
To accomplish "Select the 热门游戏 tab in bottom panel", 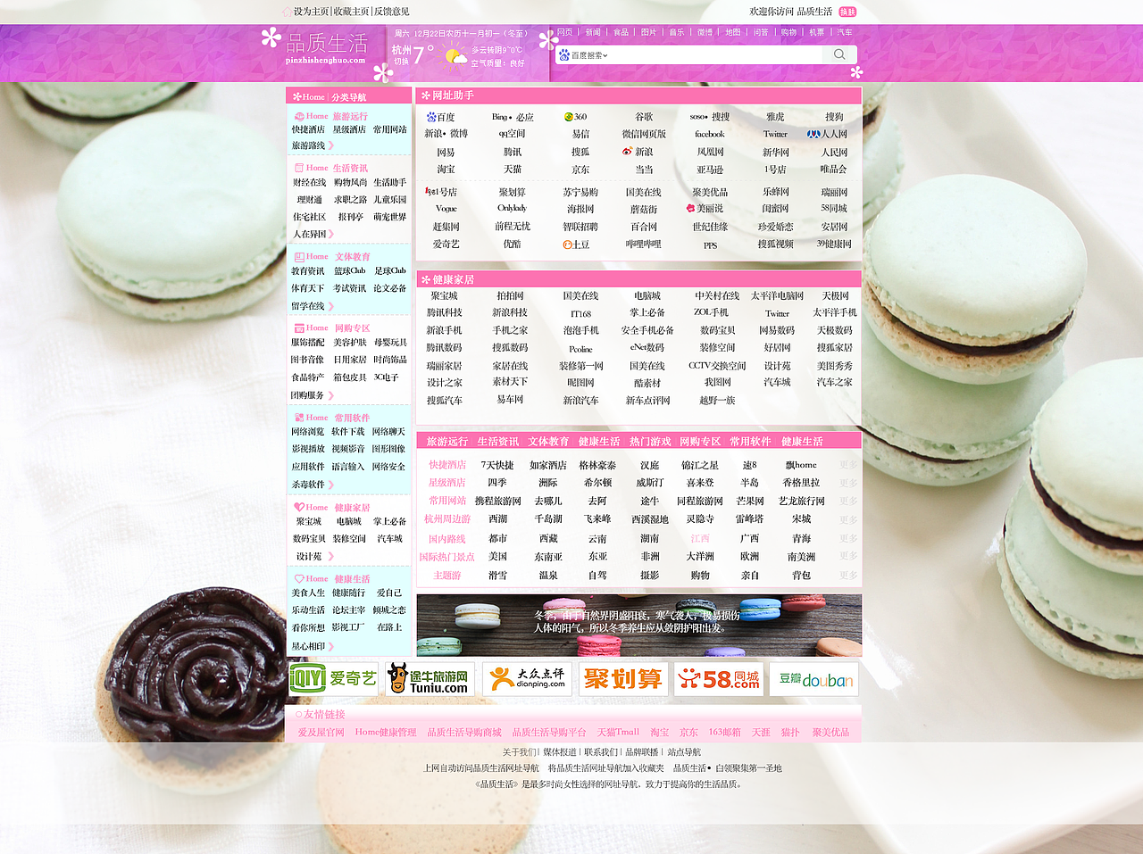I will [649, 441].
